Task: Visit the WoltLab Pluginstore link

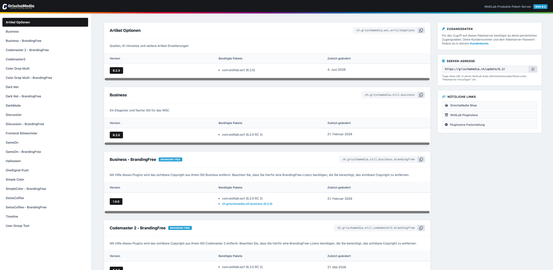Action: coord(489,115)
